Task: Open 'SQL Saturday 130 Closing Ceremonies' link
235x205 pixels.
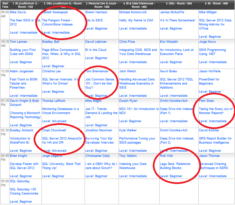Action: (x=24, y=191)
